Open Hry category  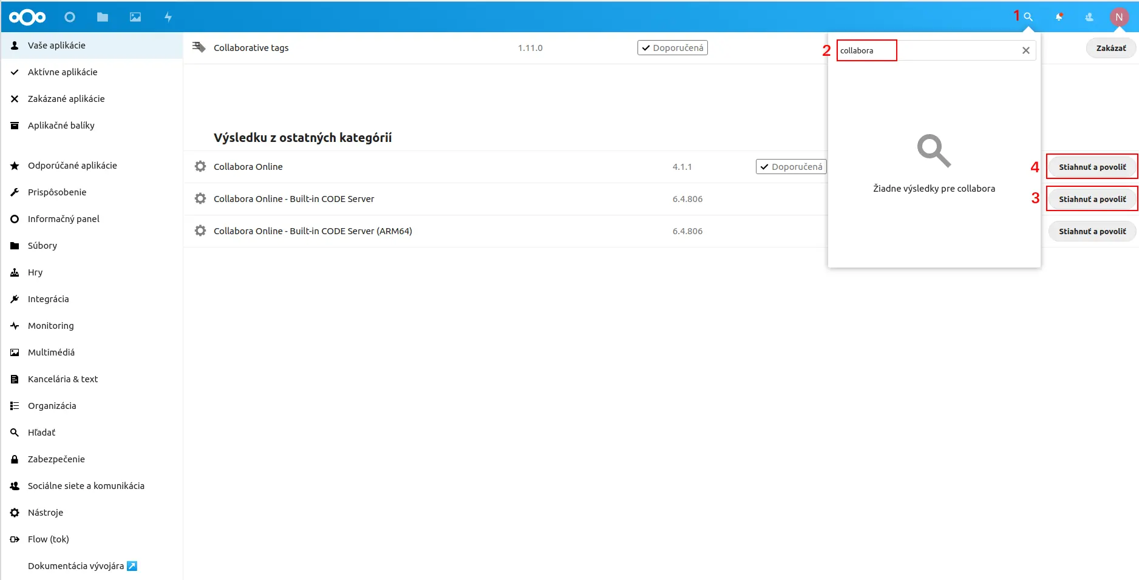pyautogui.click(x=92, y=272)
